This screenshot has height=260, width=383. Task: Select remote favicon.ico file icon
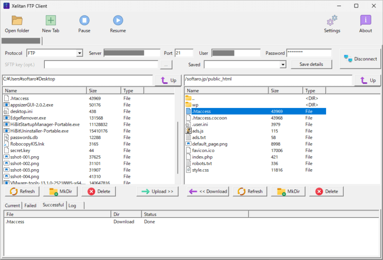click(x=188, y=151)
